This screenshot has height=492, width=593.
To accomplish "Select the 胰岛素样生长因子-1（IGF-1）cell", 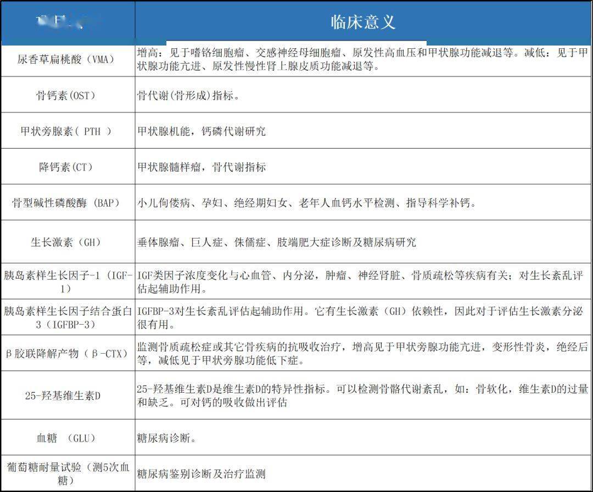I will pos(68,281).
